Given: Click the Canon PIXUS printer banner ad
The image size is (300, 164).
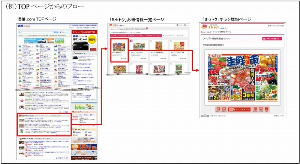Looking at the screenshot, I should click(84, 41).
